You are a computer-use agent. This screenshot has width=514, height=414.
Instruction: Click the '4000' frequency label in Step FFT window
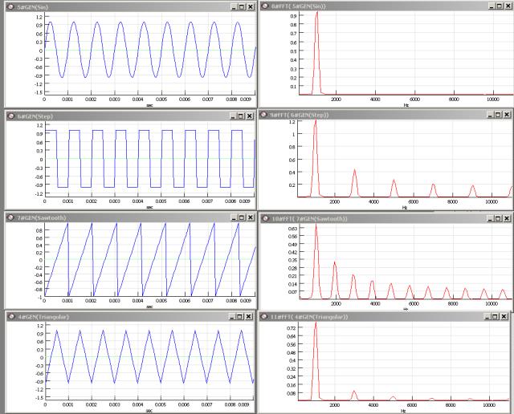pyautogui.click(x=373, y=201)
